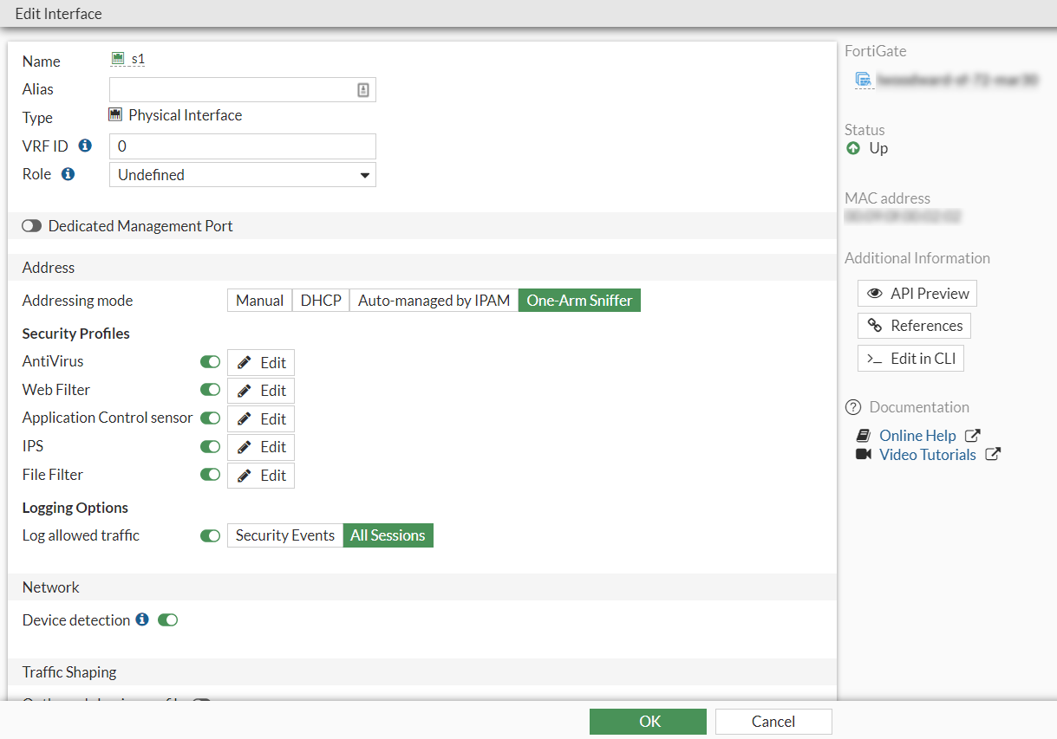Confirm interface changes with OK
Screen dimensions: 1057x739
coord(648,721)
